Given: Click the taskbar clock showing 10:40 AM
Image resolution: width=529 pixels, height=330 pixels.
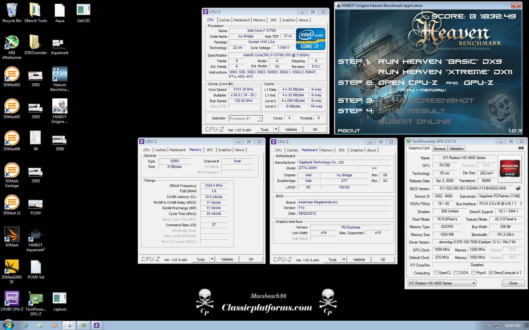Looking at the screenshot, I should click(x=512, y=326).
